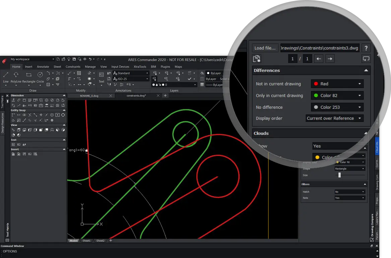Click the Open file folder icon
Viewport: 391px width, 258px height.
[x=63, y=59]
